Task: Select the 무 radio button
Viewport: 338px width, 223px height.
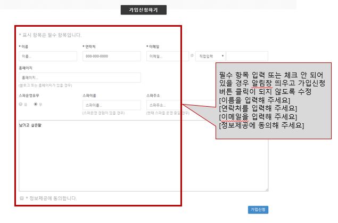Action: (x=36, y=104)
